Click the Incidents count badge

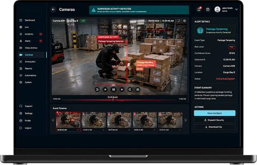tap(41, 34)
